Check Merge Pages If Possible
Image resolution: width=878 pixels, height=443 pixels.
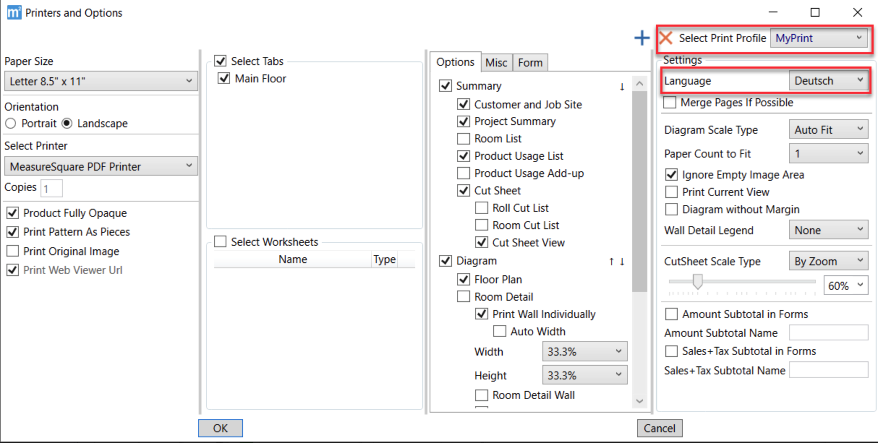(x=670, y=103)
